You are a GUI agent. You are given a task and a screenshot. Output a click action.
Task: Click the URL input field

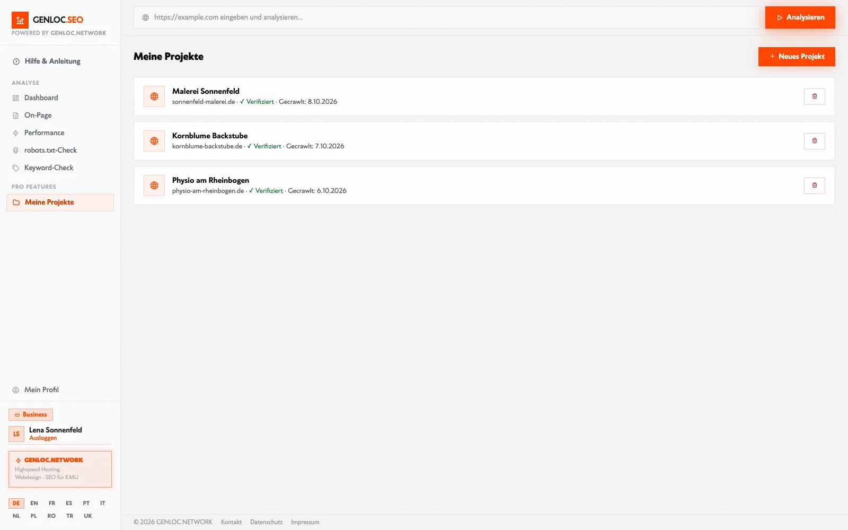click(x=447, y=17)
